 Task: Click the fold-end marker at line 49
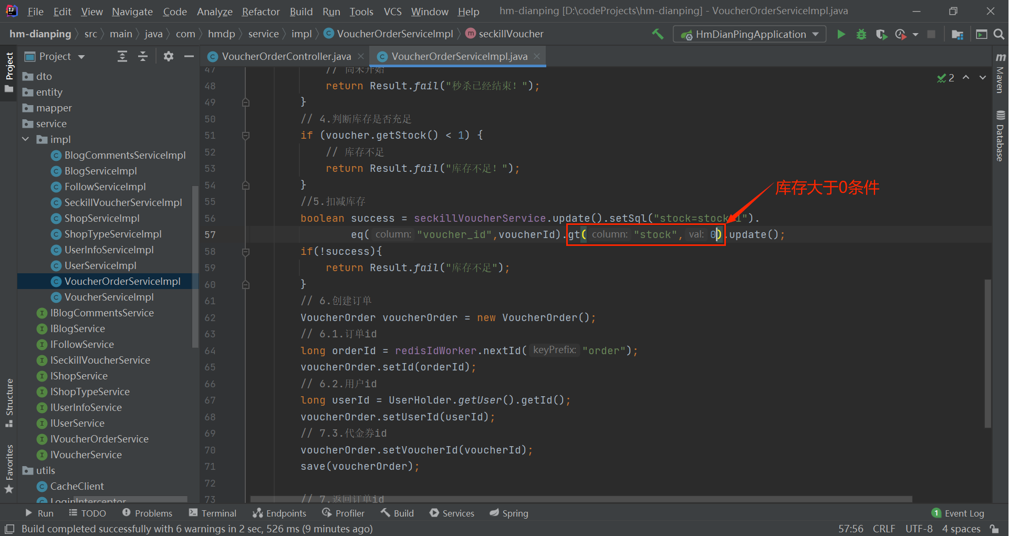pyautogui.click(x=246, y=102)
